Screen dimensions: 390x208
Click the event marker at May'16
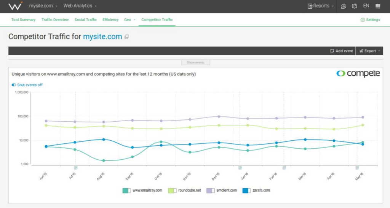[x=357, y=168]
